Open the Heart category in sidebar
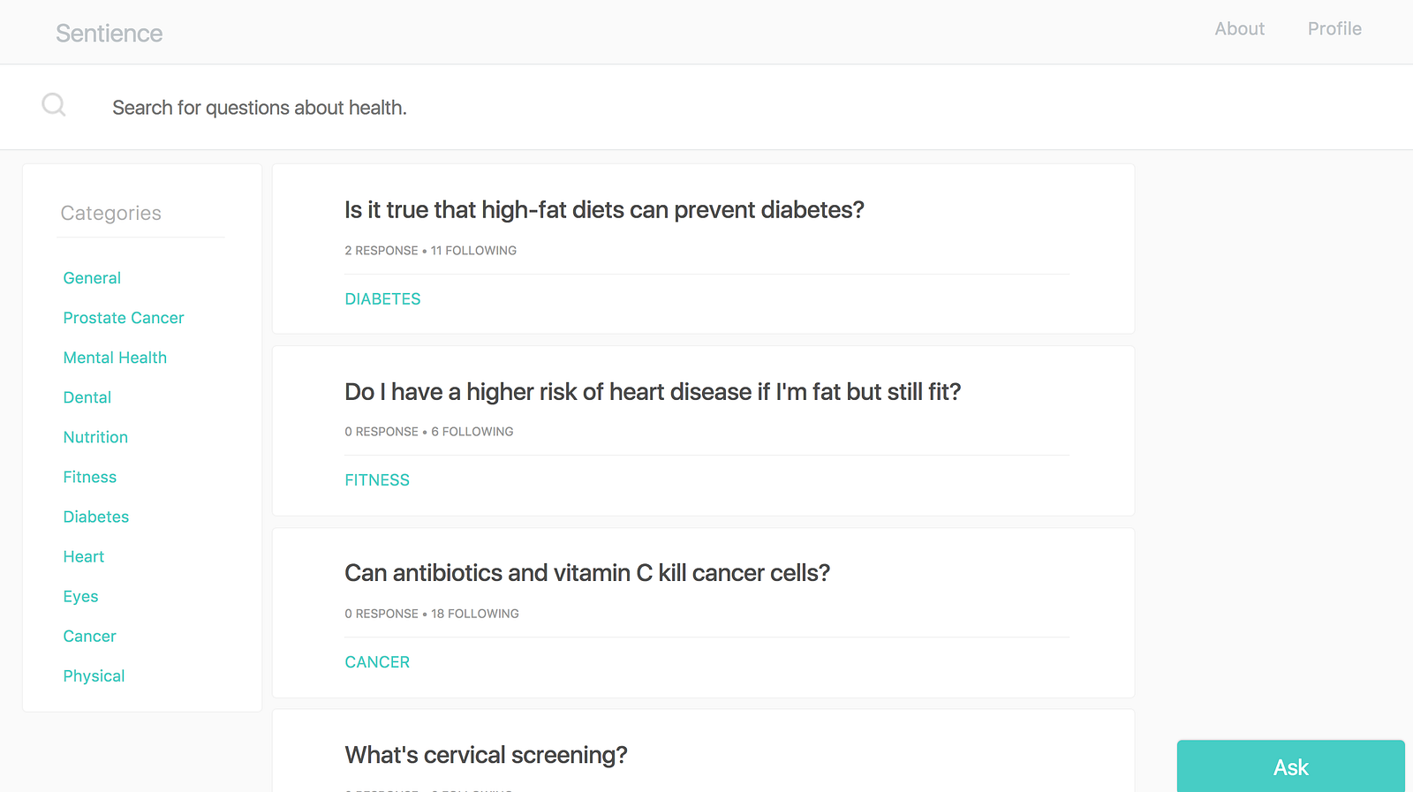The width and height of the screenshot is (1413, 792). pyautogui.click(x=84, y=557)
